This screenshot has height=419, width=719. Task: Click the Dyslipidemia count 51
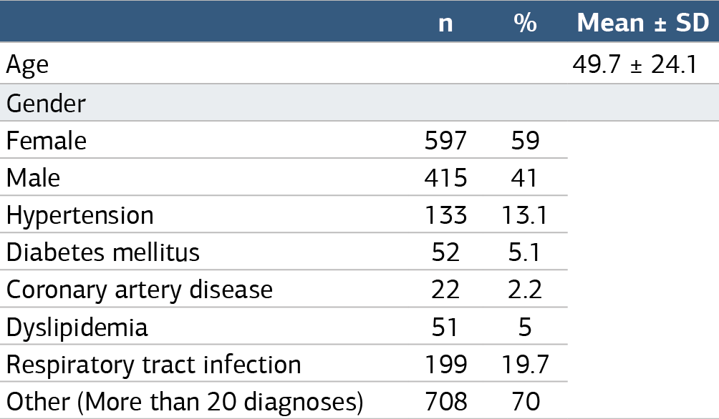pos(445,327)
